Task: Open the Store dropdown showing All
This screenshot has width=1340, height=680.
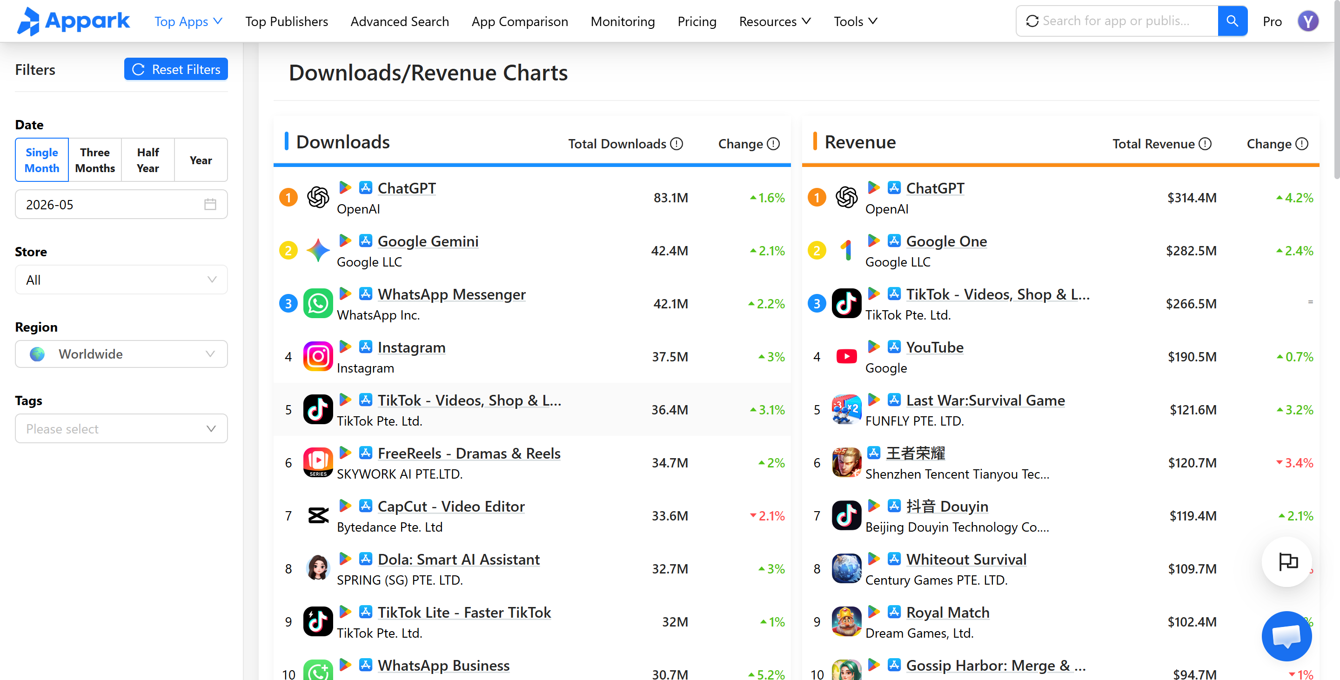Action: 121,280
